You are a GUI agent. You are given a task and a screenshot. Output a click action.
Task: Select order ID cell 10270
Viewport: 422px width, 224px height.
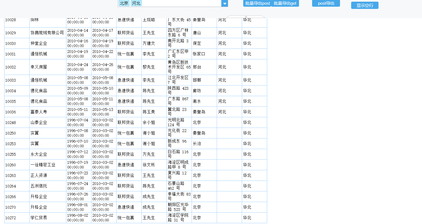(17, 207)
